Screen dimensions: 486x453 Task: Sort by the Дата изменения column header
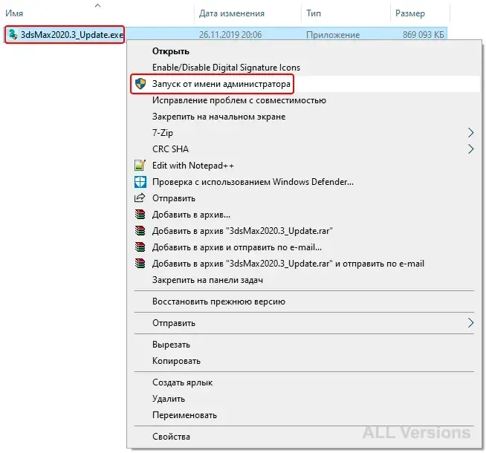[x=232, y=13]
